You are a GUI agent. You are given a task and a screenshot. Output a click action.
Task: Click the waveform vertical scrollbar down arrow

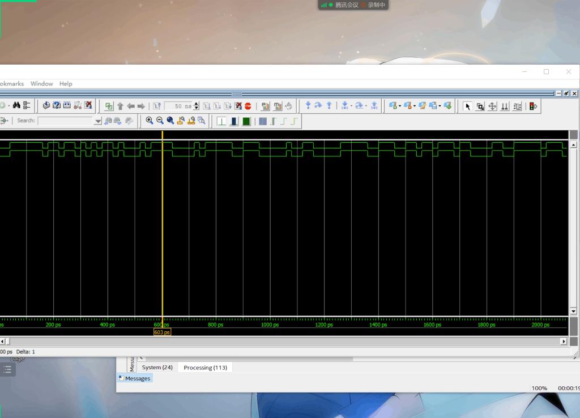tap(573, 312)
